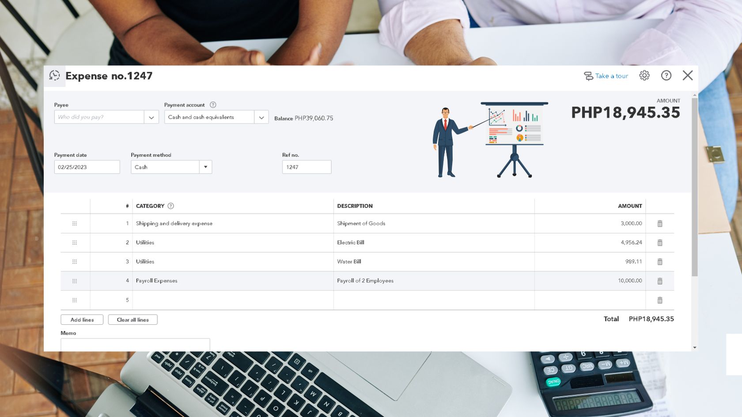The width and height of the screenshot is (742, 417).
Task: Grab drag handle for line 1
Action: click(x=75, y=224)
